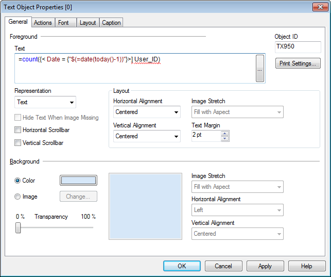The width and height of the screenshot is (331, 277).
Task: Click the Print Settings button
Action: tap(299, 63)
